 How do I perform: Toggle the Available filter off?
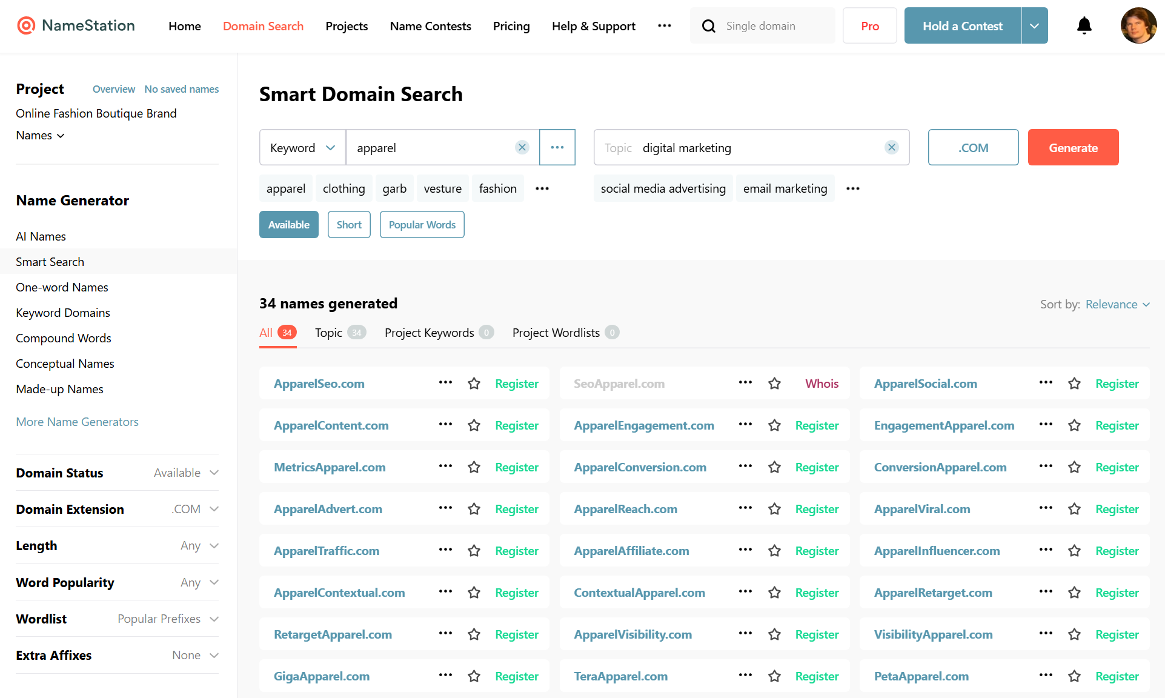pos(288,224)
